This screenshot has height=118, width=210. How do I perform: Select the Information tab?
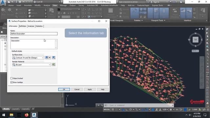13,26
